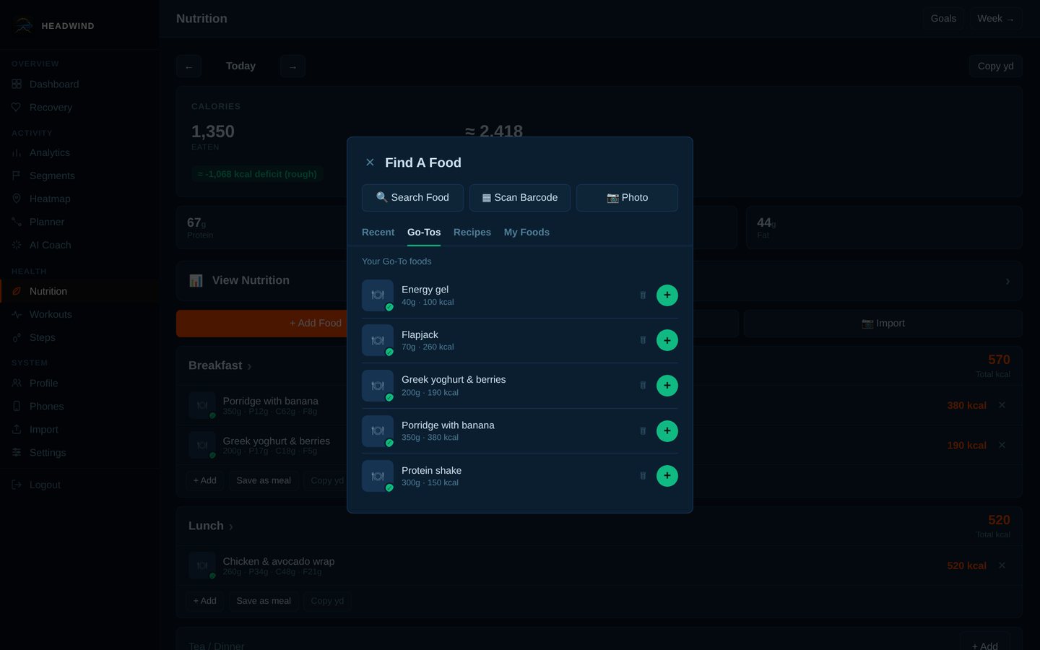
Task: Click the Search Food button
Action: click(412, 198)
